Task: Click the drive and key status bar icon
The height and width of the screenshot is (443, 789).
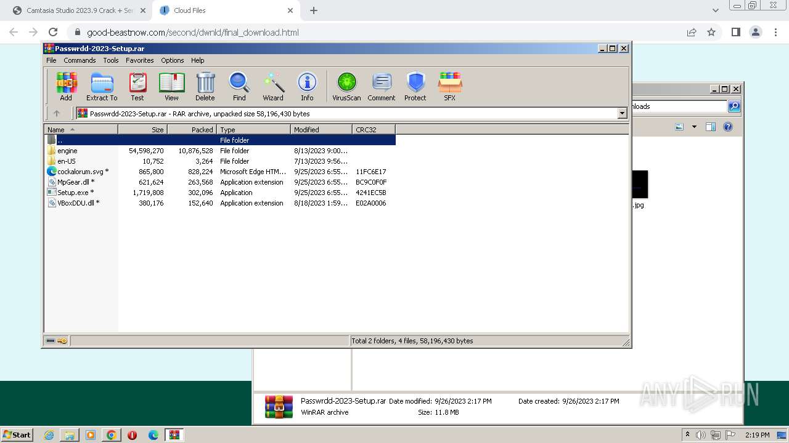Action: pyautogui.click(x=57, y=341)
